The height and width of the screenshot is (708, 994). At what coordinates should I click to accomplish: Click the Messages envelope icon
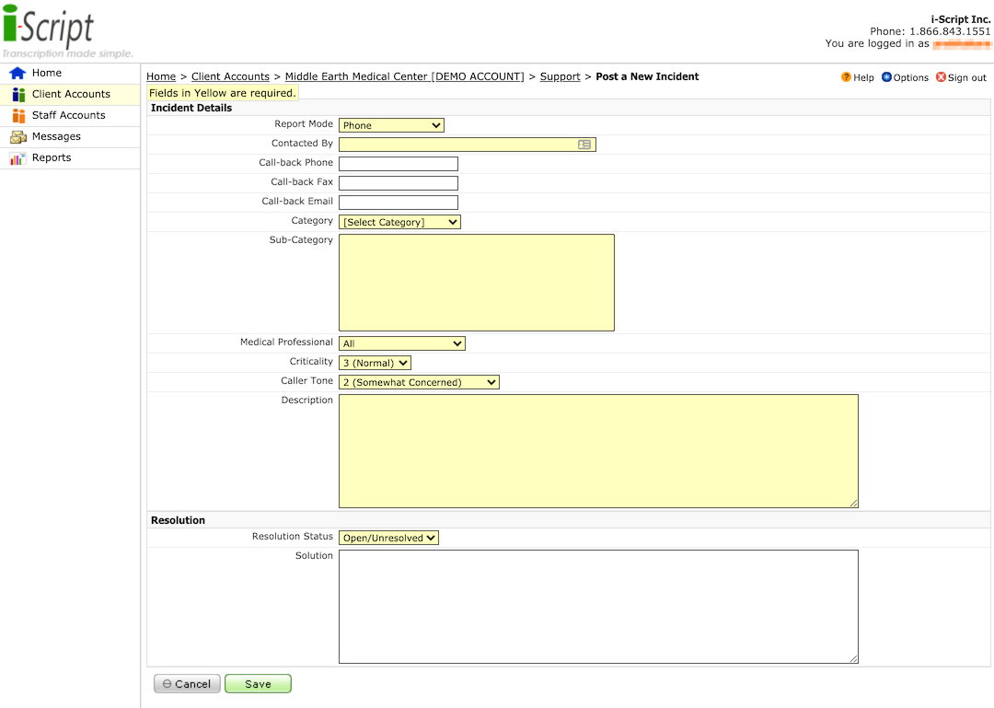pyautogui.click(x=18, y=136)
